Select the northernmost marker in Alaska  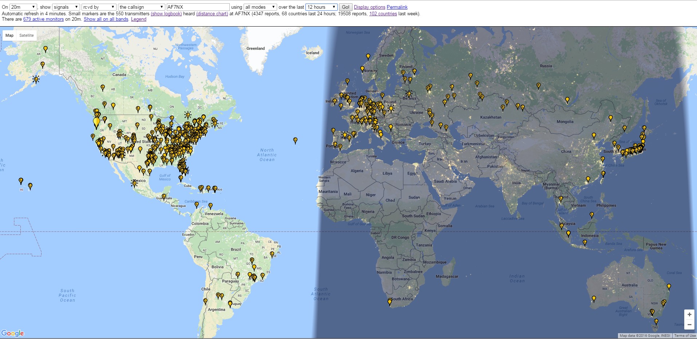tap(46, 49)
